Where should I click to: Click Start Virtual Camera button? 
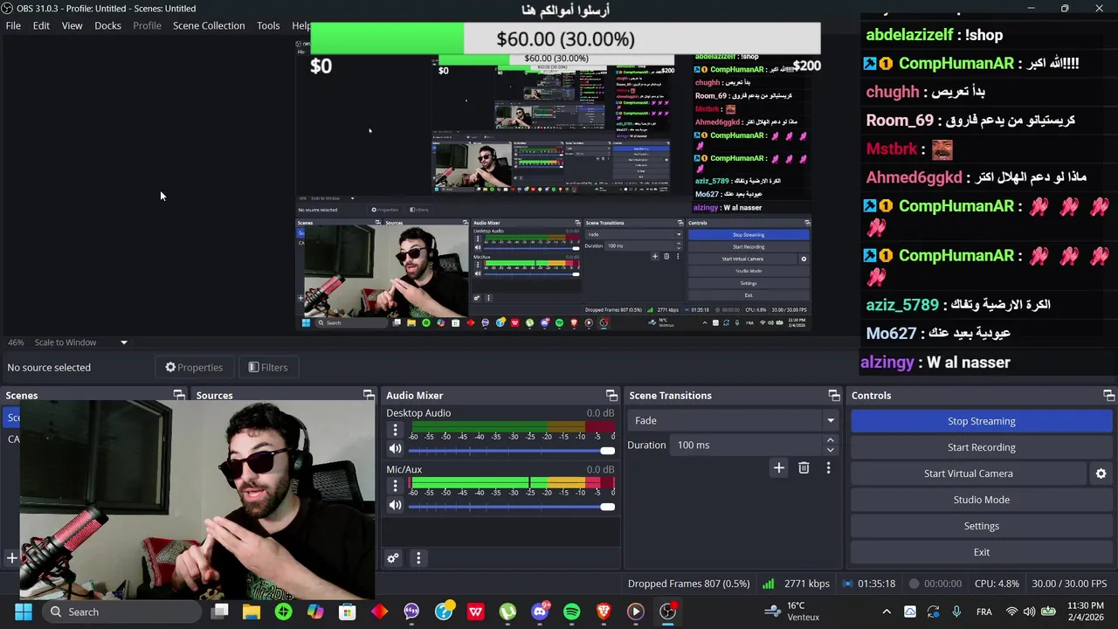(x=968, y=473)
